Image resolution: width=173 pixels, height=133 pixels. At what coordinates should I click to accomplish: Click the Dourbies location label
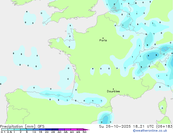tap(113, 91)
